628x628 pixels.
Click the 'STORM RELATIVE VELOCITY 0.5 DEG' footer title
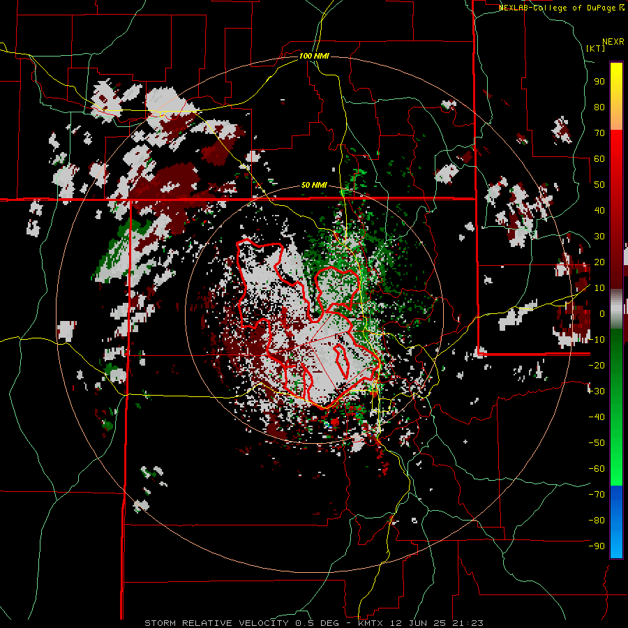(241, 623)
